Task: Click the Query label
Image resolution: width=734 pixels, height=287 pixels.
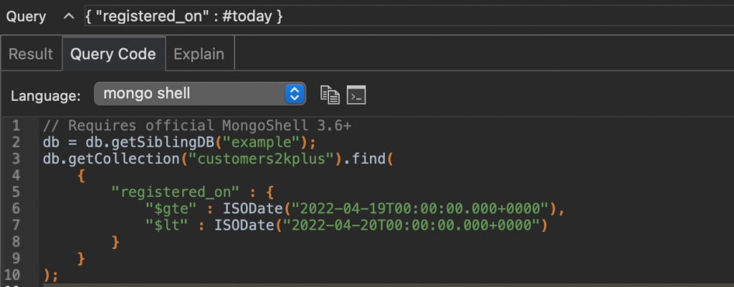Action: (x=27, y=17)
